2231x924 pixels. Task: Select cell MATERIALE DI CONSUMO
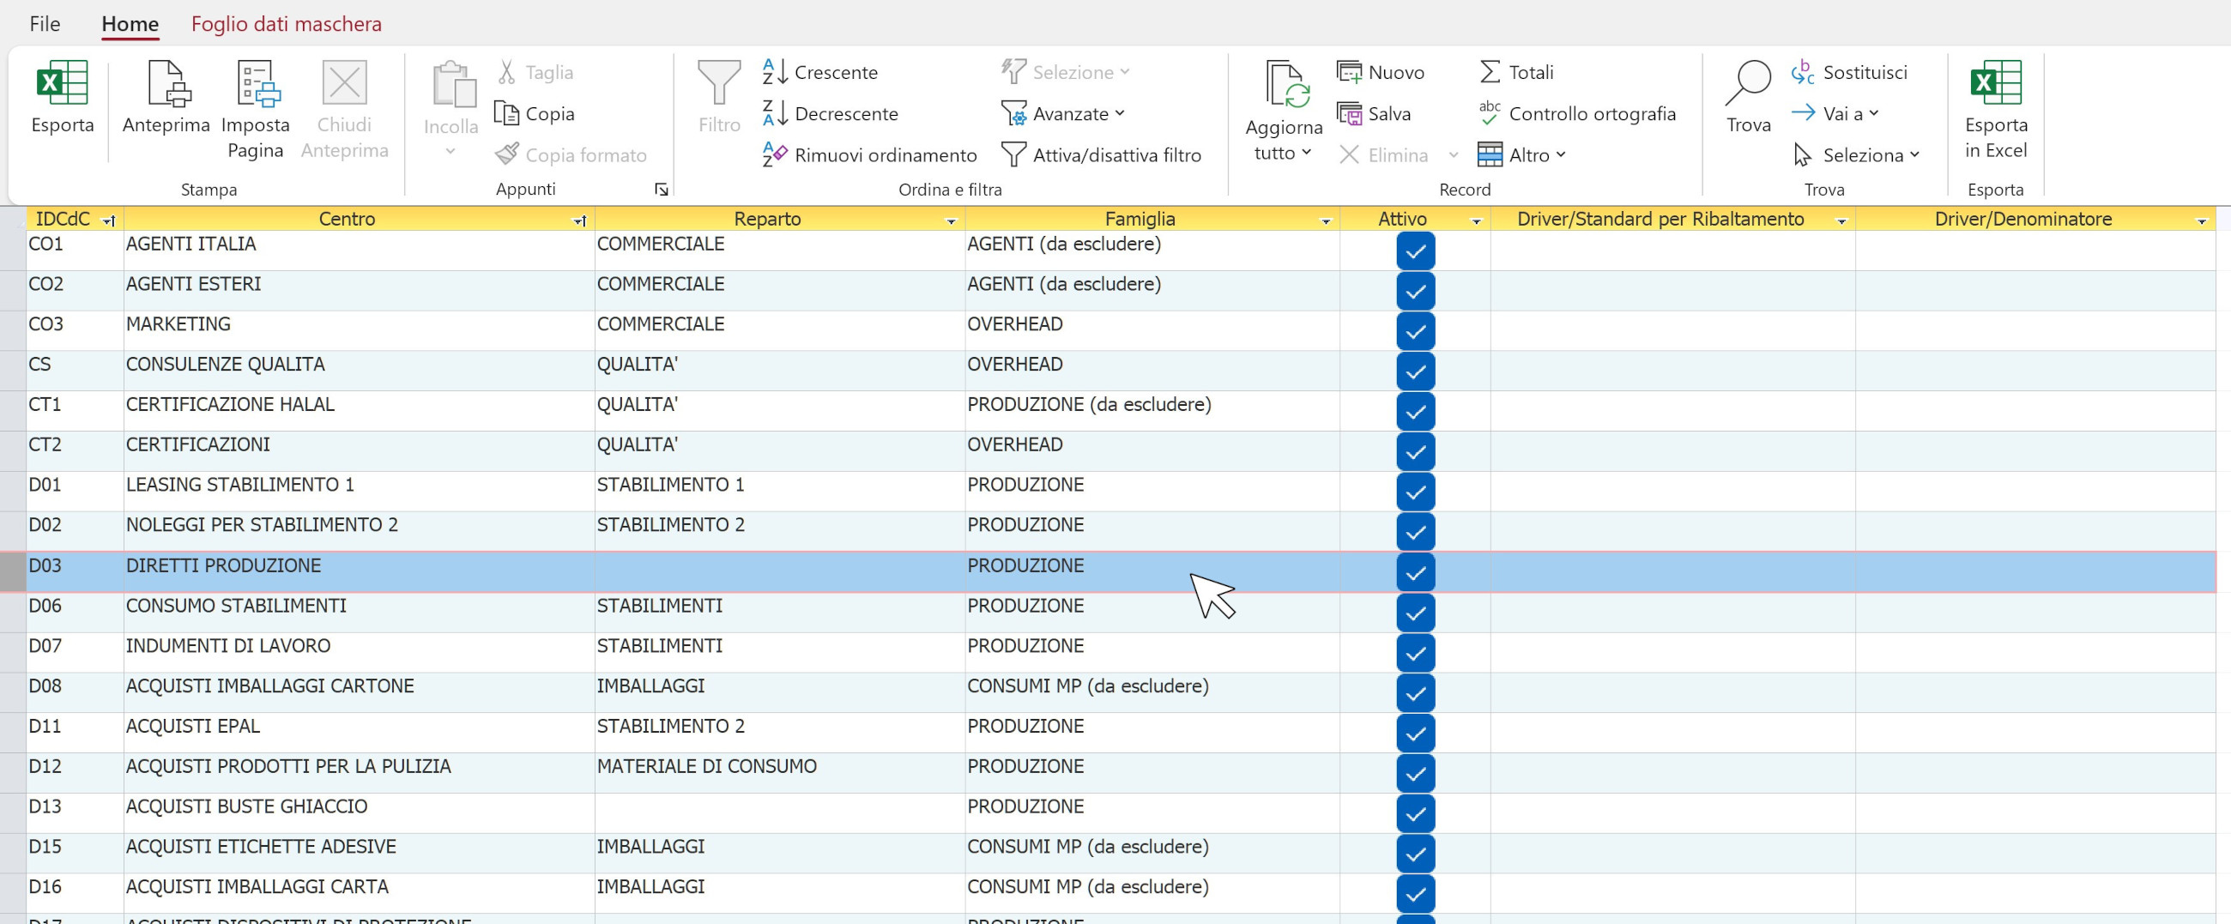779,772
